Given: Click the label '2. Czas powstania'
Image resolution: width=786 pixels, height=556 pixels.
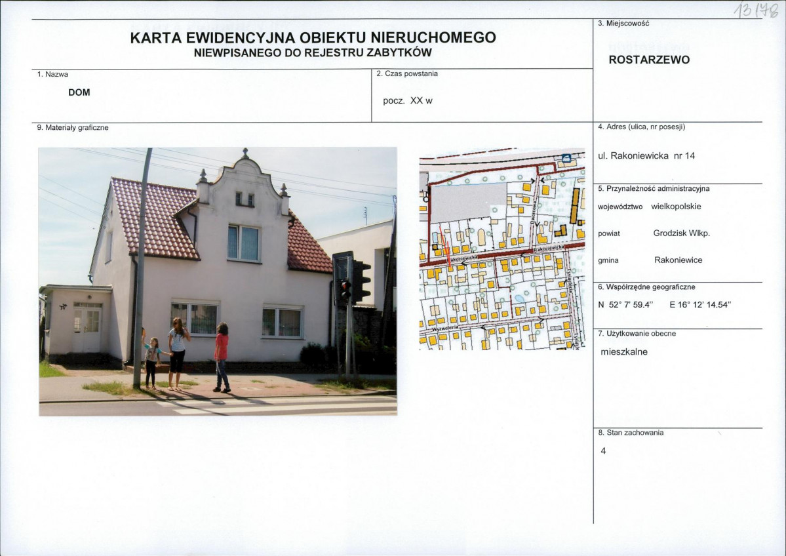Looking at the screenshot, I should [x=407, y=73].
